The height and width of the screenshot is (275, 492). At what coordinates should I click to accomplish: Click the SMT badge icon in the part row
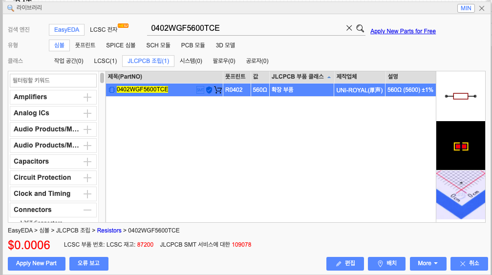[200, 90]
